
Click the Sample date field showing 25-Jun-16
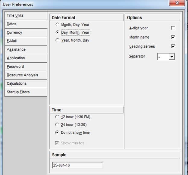77,165
